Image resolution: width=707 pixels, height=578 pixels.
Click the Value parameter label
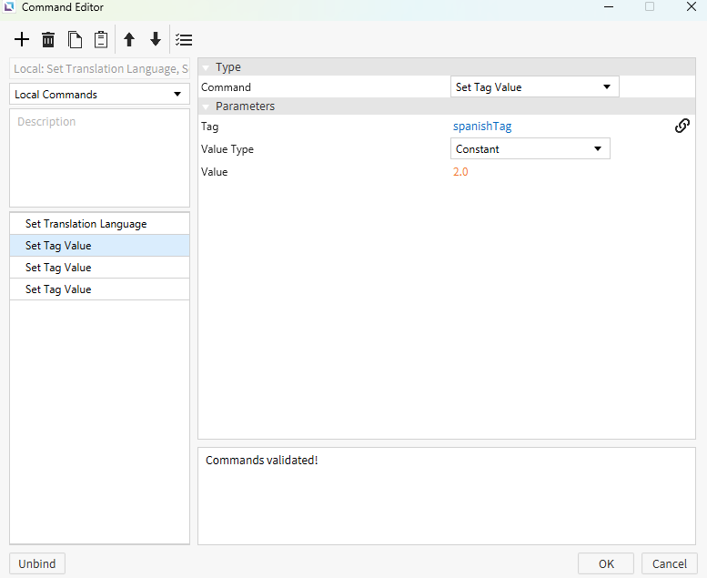pyautogui.click(x=214, y=172)
